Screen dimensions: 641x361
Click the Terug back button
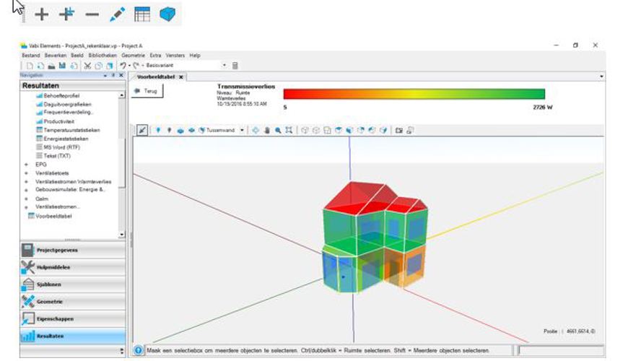click(148, 92)
